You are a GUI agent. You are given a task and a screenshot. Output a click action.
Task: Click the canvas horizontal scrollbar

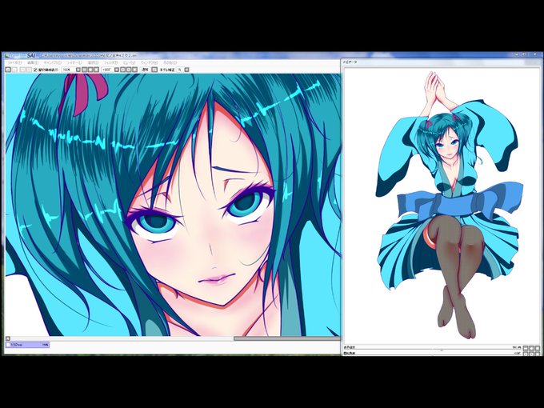(287, 338)
